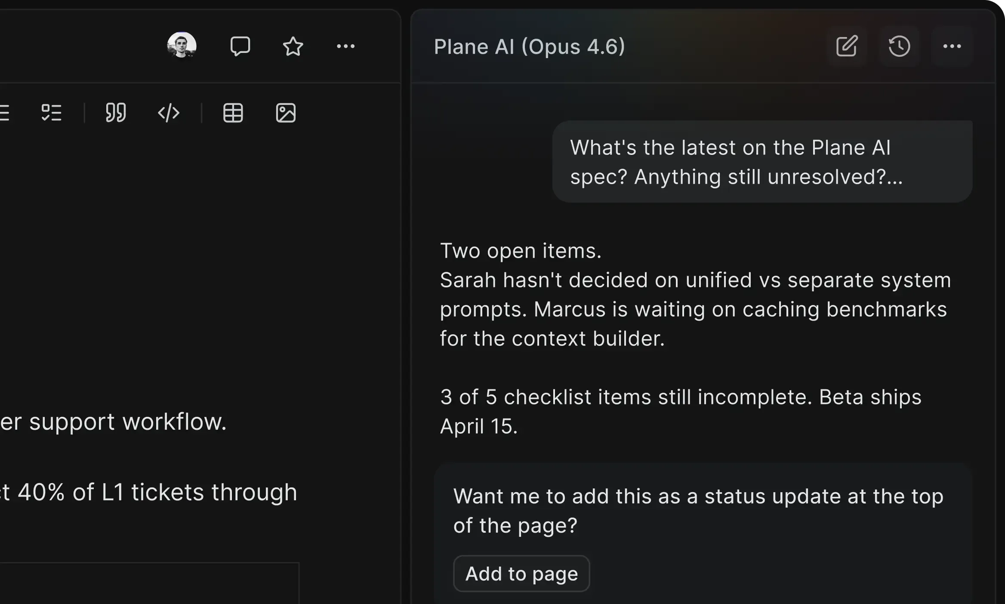The height and width of the screenshot is (604, 1005).
Task: Select the question bubble about the Plane AI spec
Action: (x=761, y=162)
